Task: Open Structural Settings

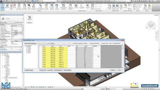Action: click(x=52, y=7)
